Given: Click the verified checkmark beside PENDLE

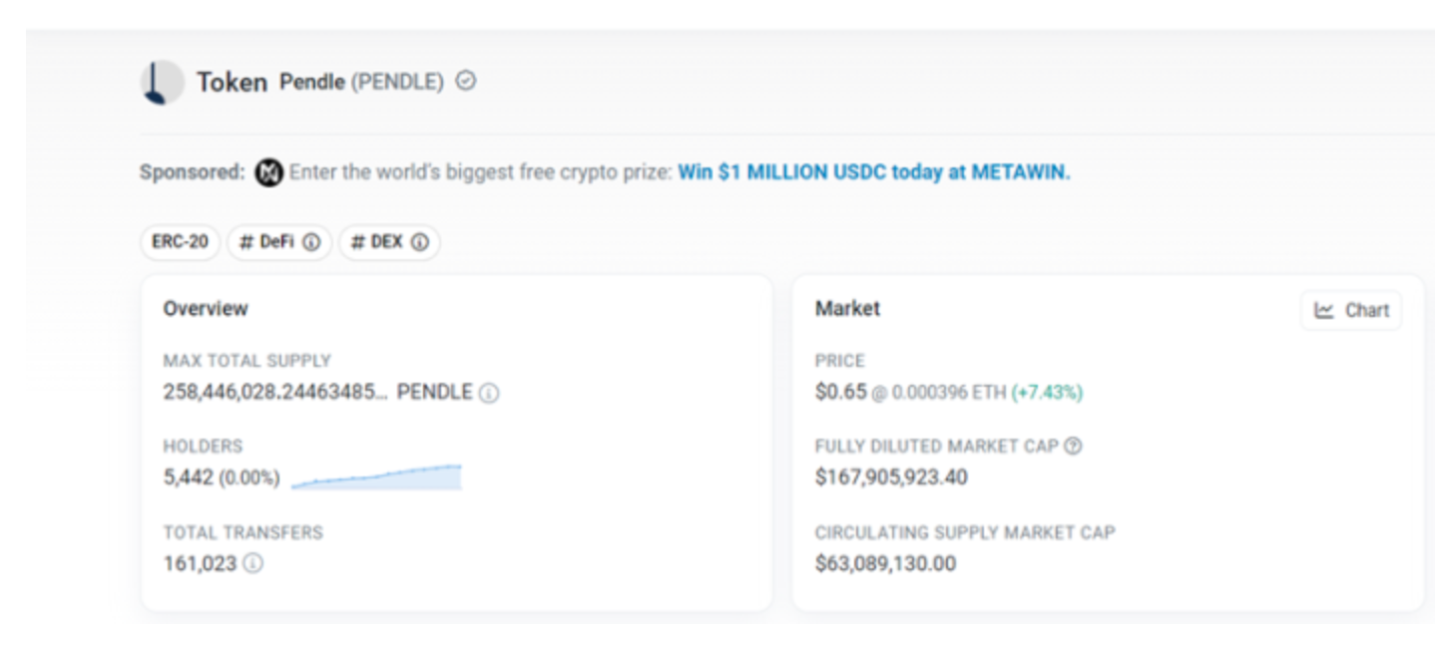Looking at the screenshot, I should (x=466, y=82).
